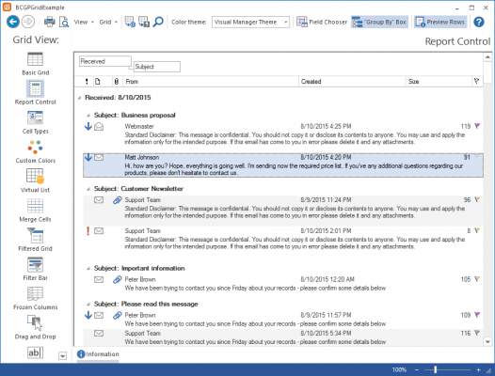Image resolution: width=495 pixels, height=376 pixels.
Task: Click zoom out minus button
Action: (417, 369)
